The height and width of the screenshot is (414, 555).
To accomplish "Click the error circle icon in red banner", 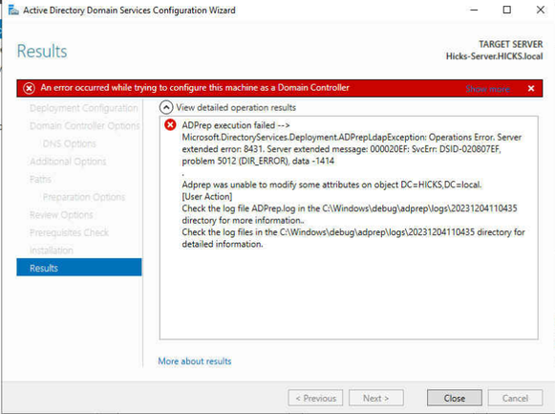I will (x=29, y=88).
